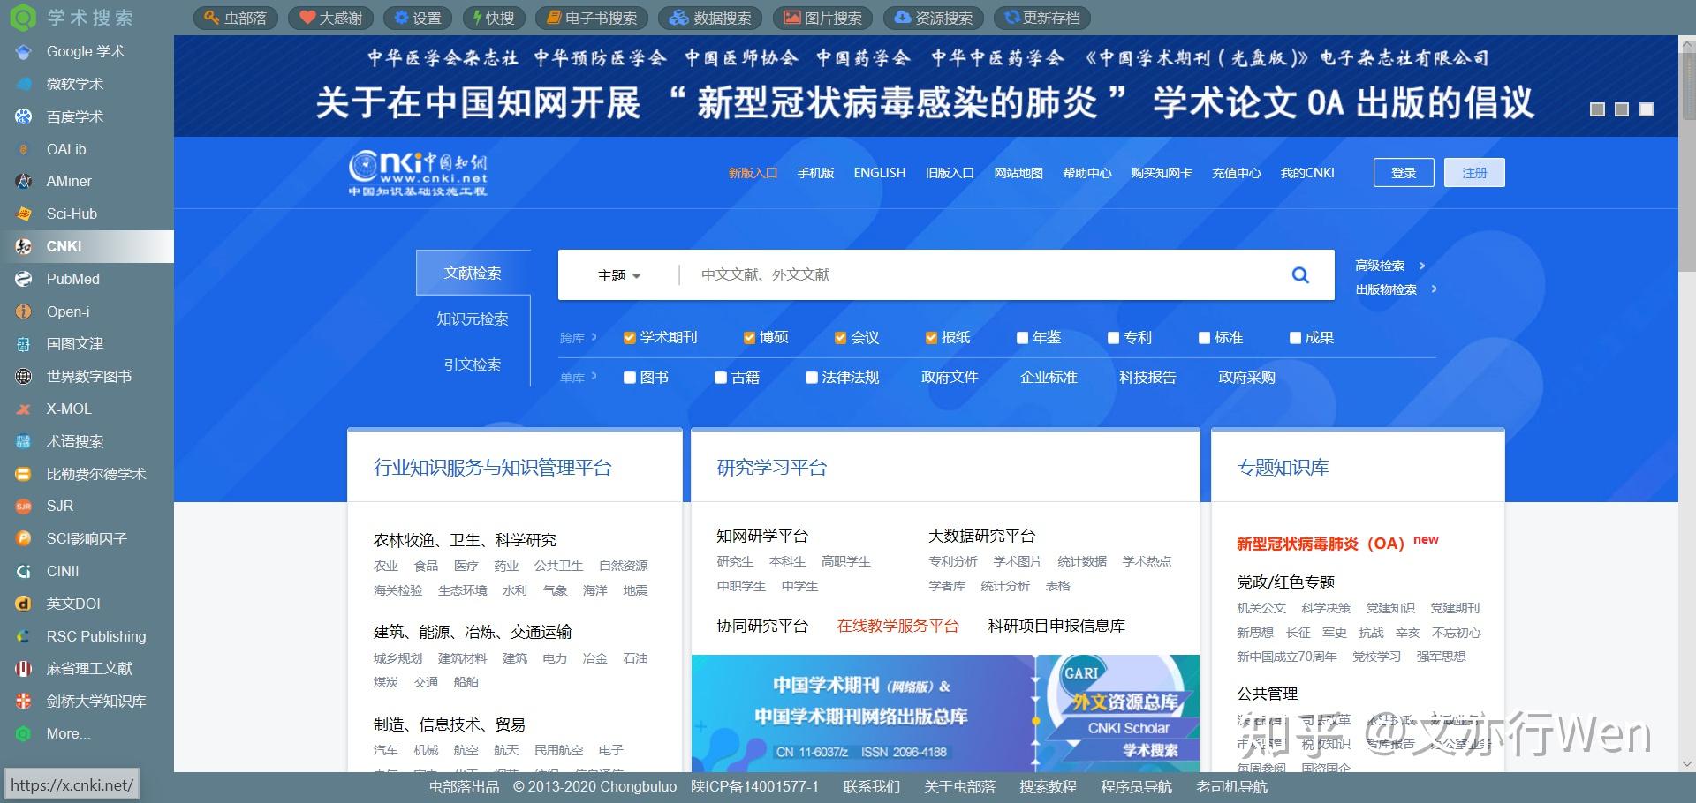The width and height of the screenshot is (1696, 803).
Task: Enable the 图书 checkbox
Action: 630,378
